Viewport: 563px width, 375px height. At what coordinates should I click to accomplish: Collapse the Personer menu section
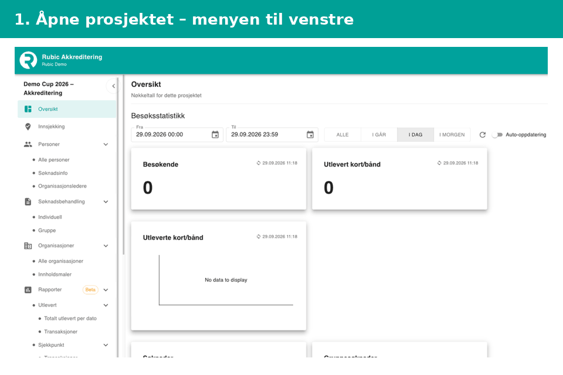pyautogui.click(x=106, y=144)
